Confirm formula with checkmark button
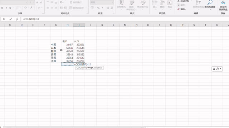This screenshot has width=229, height=128. click(x=11, y=19)
